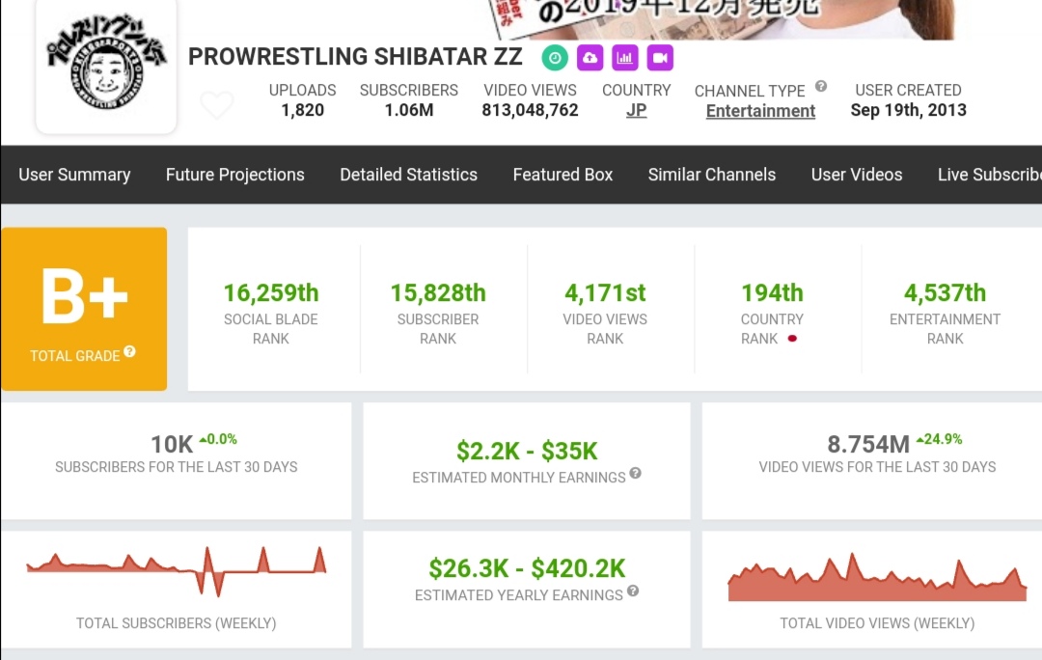The width and height of the screenshot is (1042, 660).
Task: Open the User Videos tab
Action: (x=857, y=175)
